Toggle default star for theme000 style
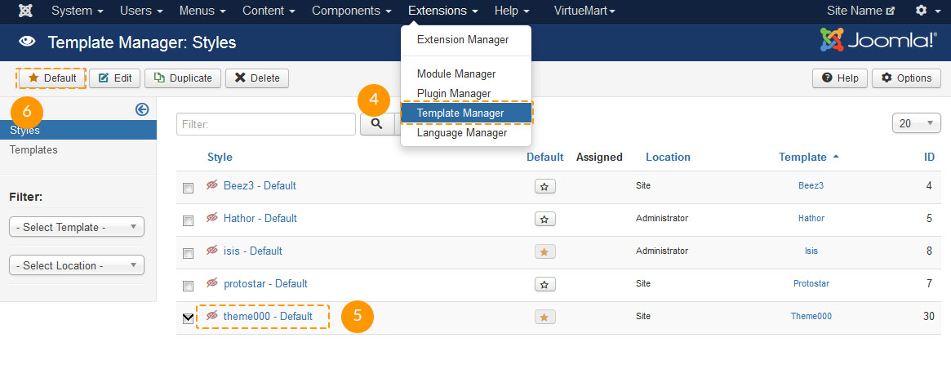Image resolution: width=951 pixels, height=369 pixels. coord(544,317)
